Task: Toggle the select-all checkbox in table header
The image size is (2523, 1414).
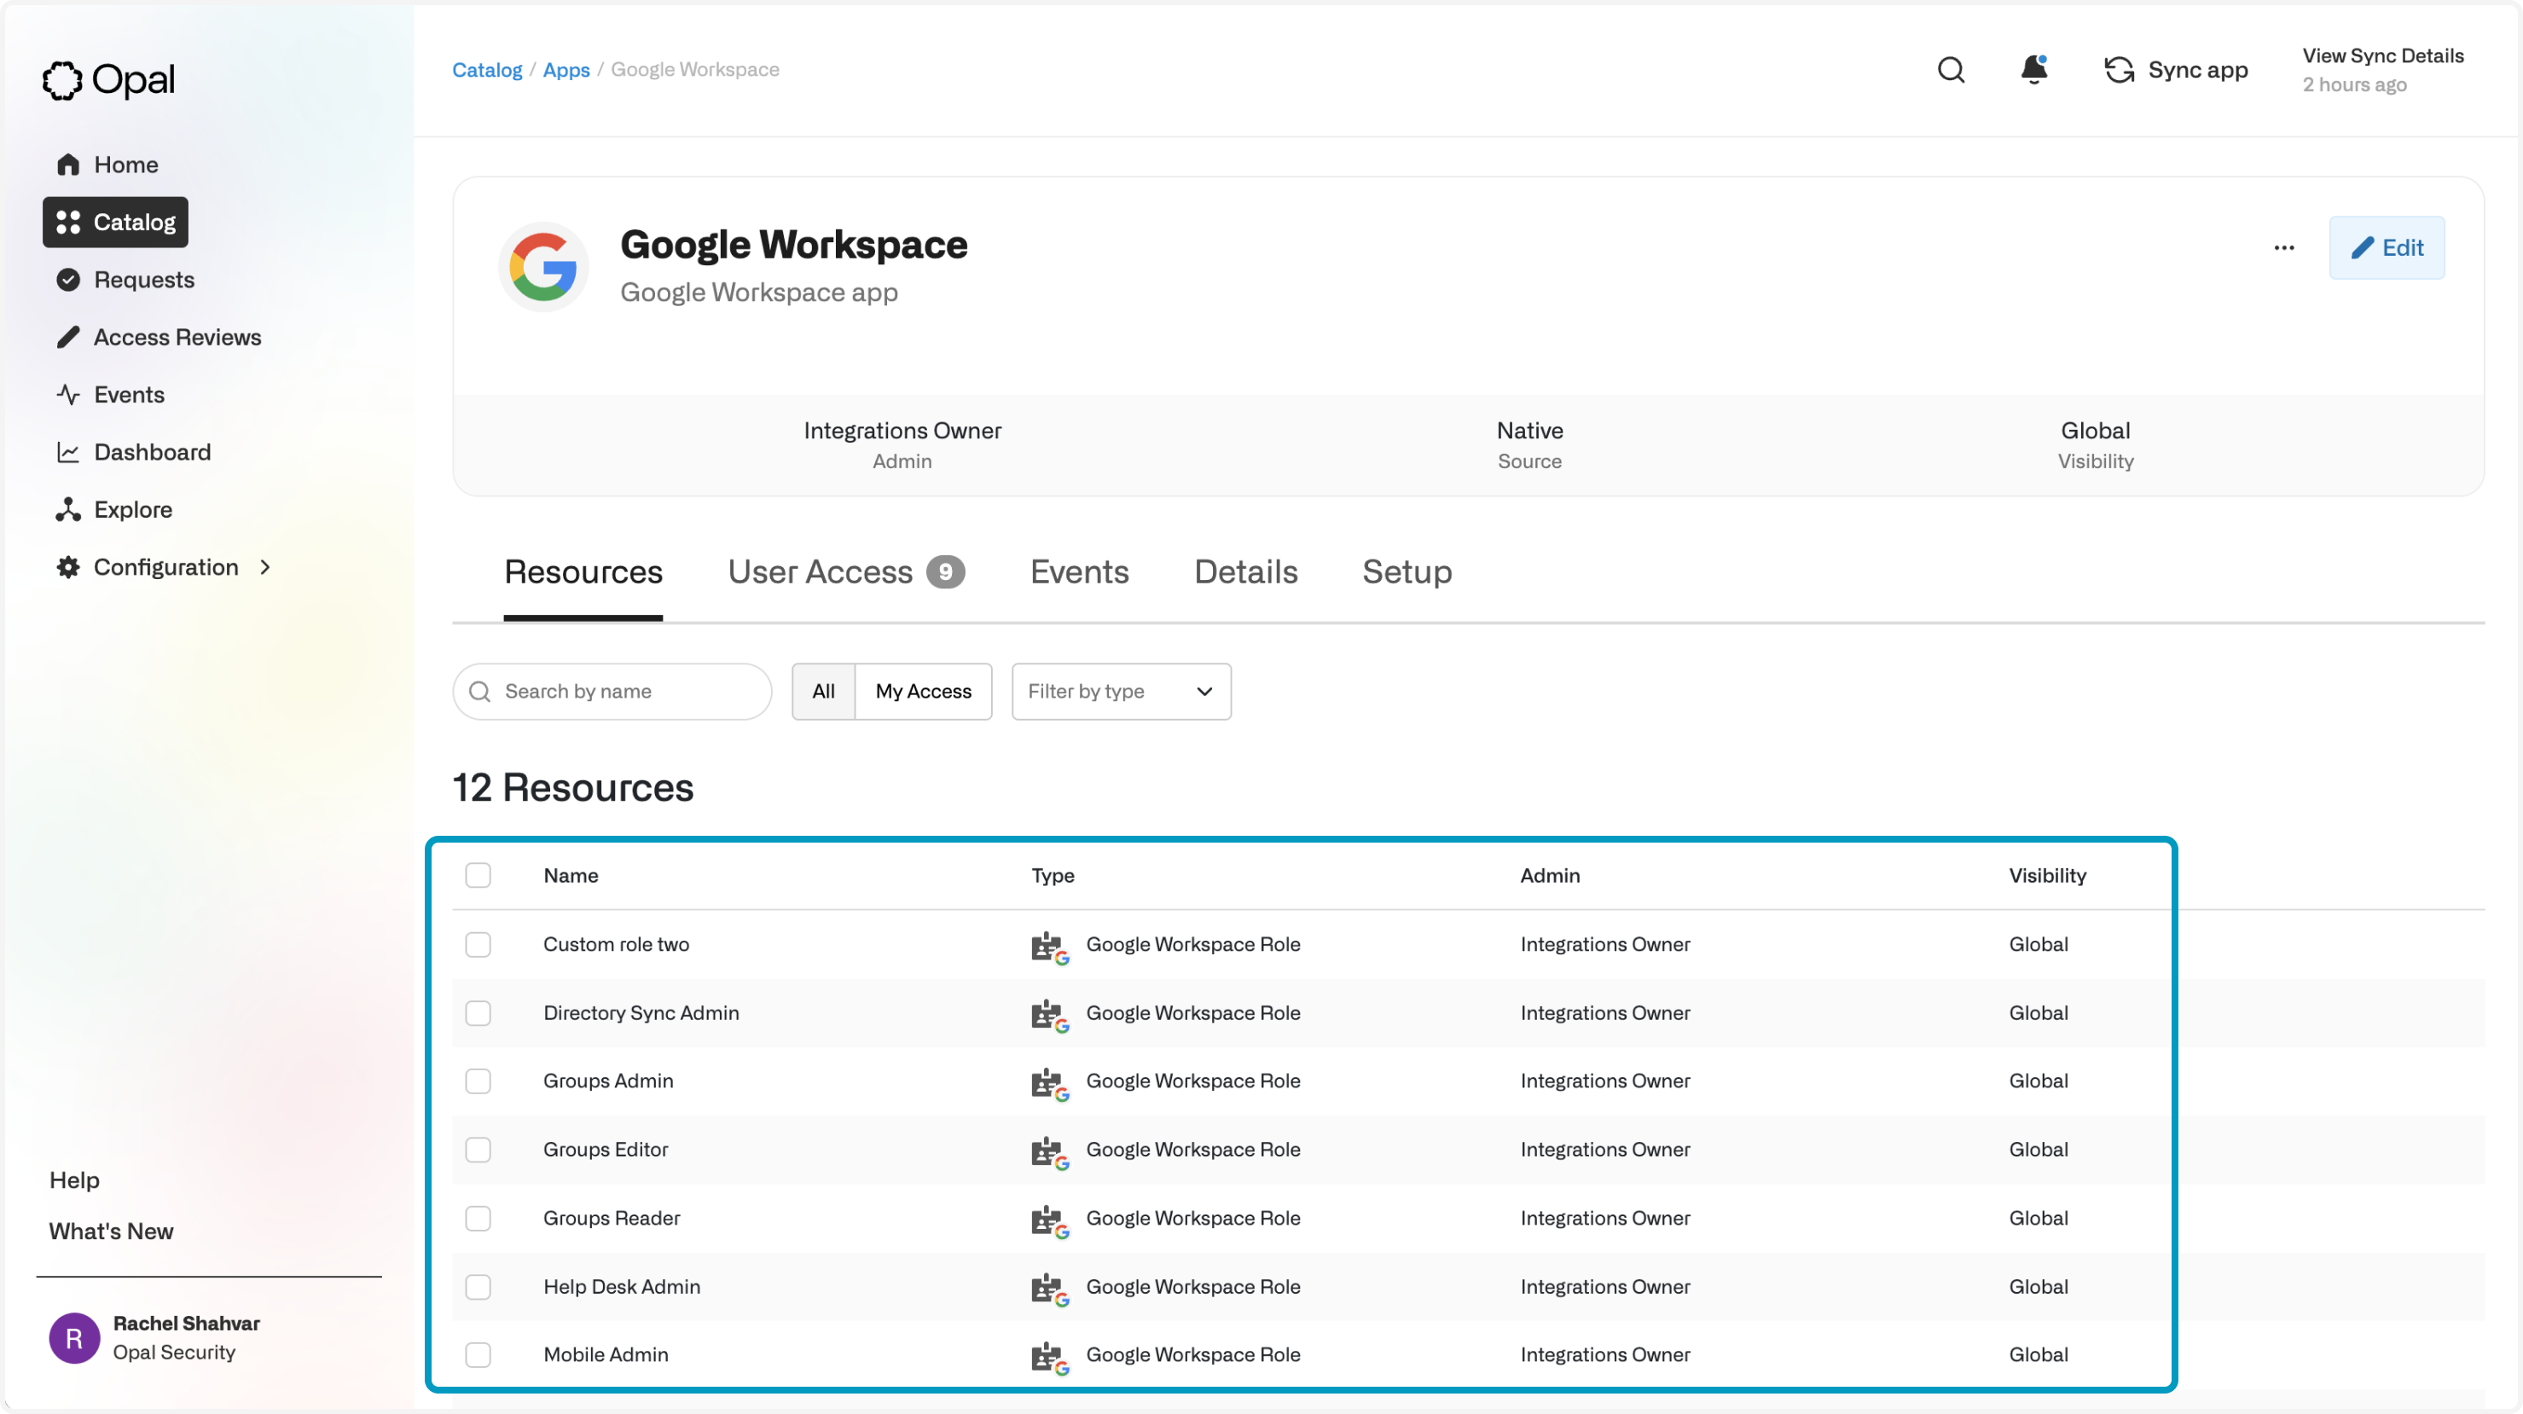Action: [x=478, y=875]
